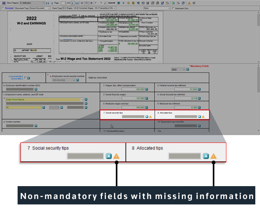
Task: Click the warning icon in the form's Allocated tips box
Action: pyautogui.click(x=203, y=117)
